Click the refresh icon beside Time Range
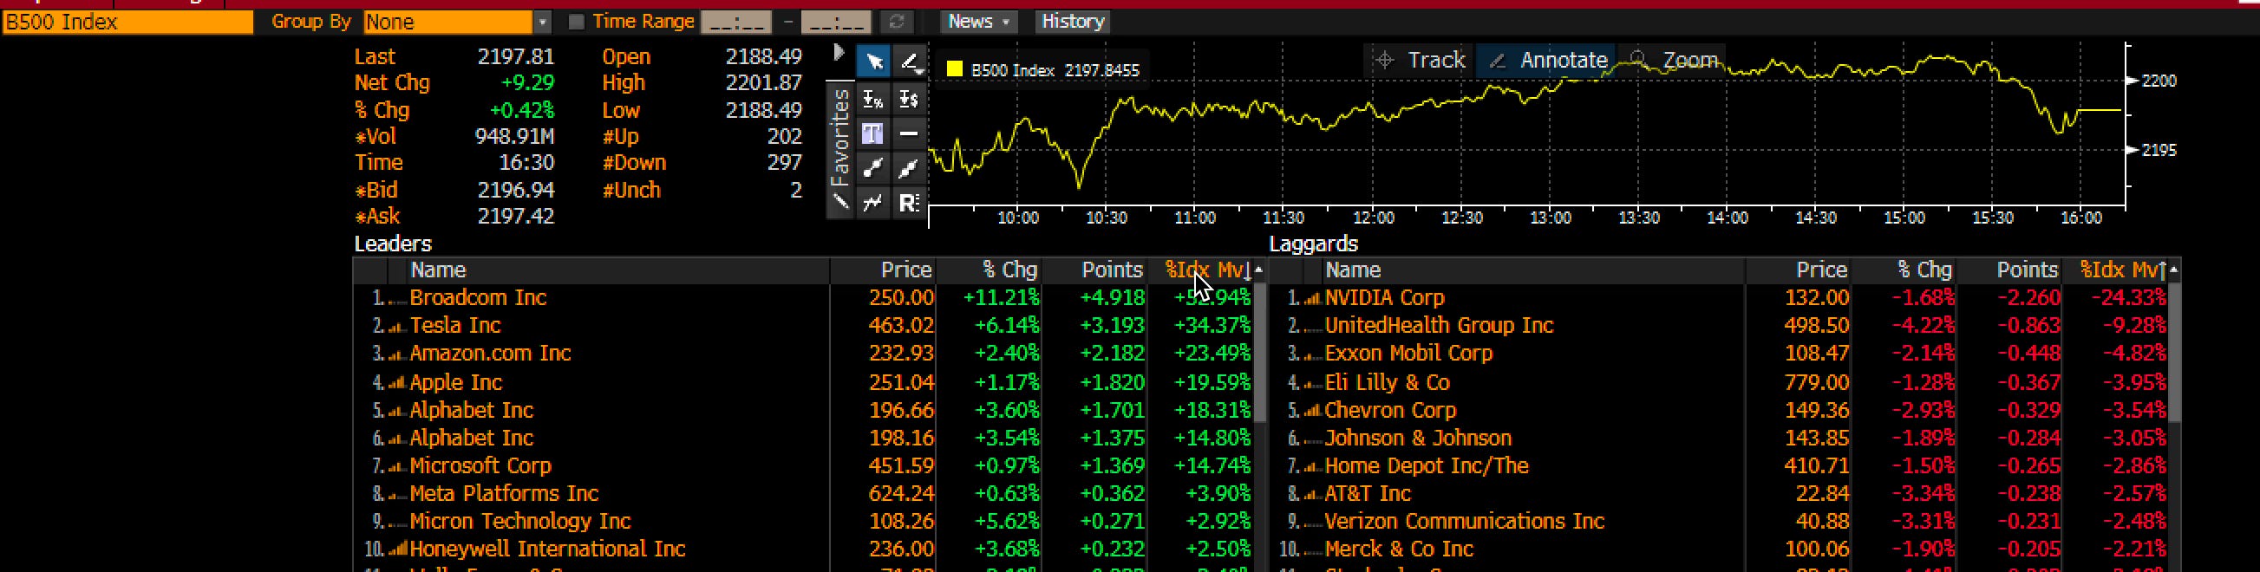Viewport: 2260px width, 572px height. pyautogui.click(x=896, y=22)
